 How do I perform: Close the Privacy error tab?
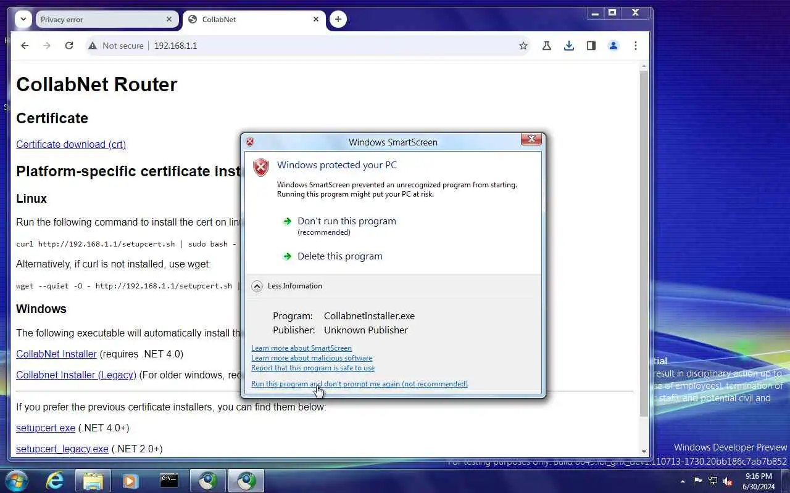tap(169, 19)
